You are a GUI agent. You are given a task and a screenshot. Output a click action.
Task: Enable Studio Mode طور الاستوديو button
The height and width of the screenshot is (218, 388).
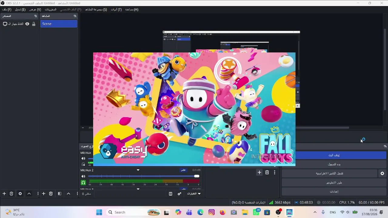click(334, 183)
